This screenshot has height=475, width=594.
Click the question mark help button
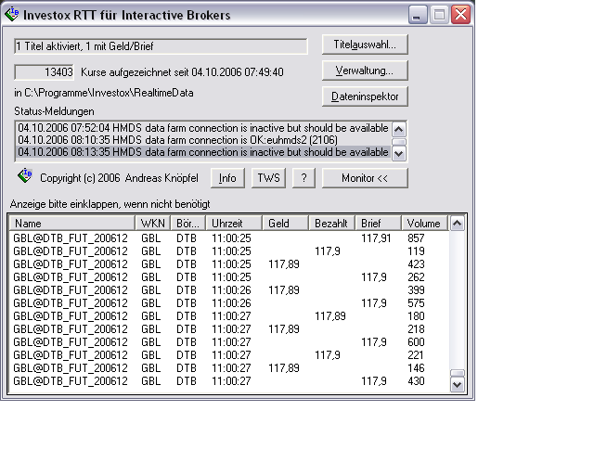(x=303, y=178)
